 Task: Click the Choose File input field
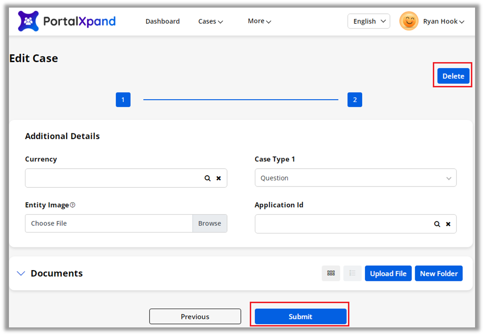pos(109,223)
